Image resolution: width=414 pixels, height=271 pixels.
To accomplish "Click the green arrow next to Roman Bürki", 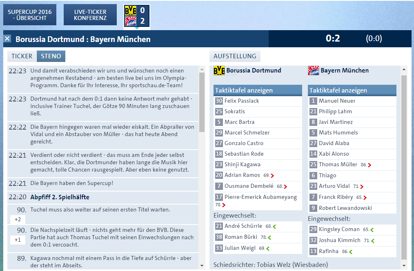I will [x=269, y=238].
